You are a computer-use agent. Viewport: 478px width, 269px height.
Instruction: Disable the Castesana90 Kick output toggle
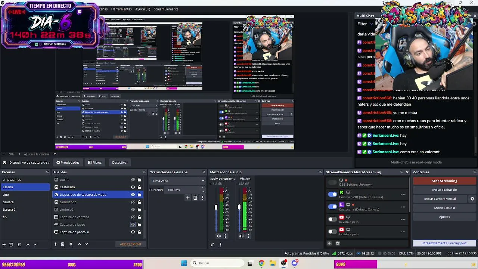click(x=332, y=194)
